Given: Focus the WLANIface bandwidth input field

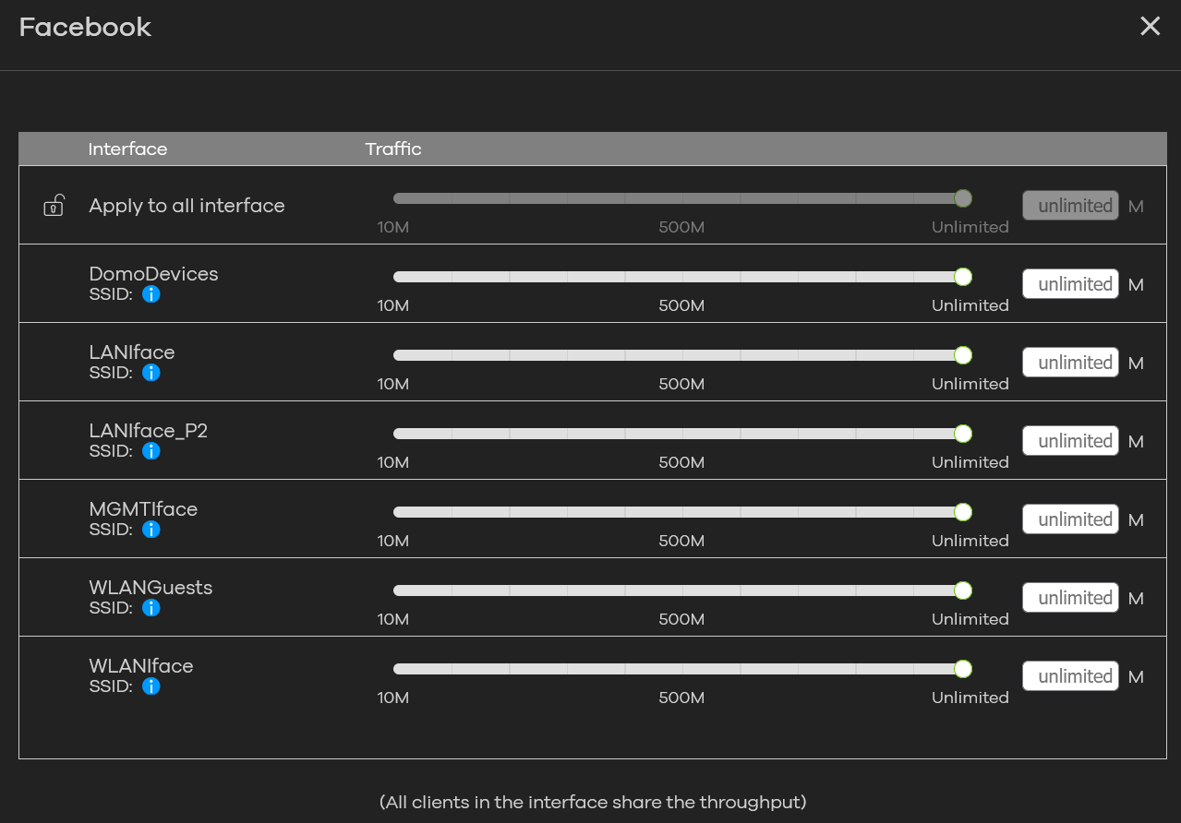Looking at the screenshot, I should 1070,676.
